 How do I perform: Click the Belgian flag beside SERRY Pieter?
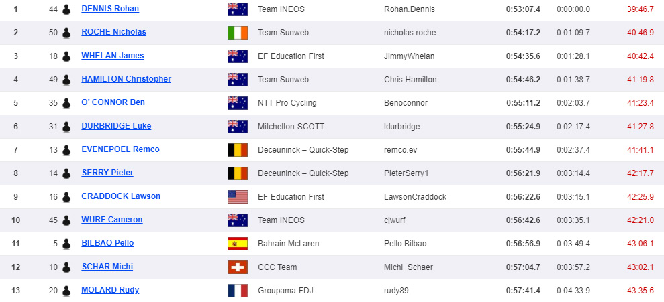point(238,173)
